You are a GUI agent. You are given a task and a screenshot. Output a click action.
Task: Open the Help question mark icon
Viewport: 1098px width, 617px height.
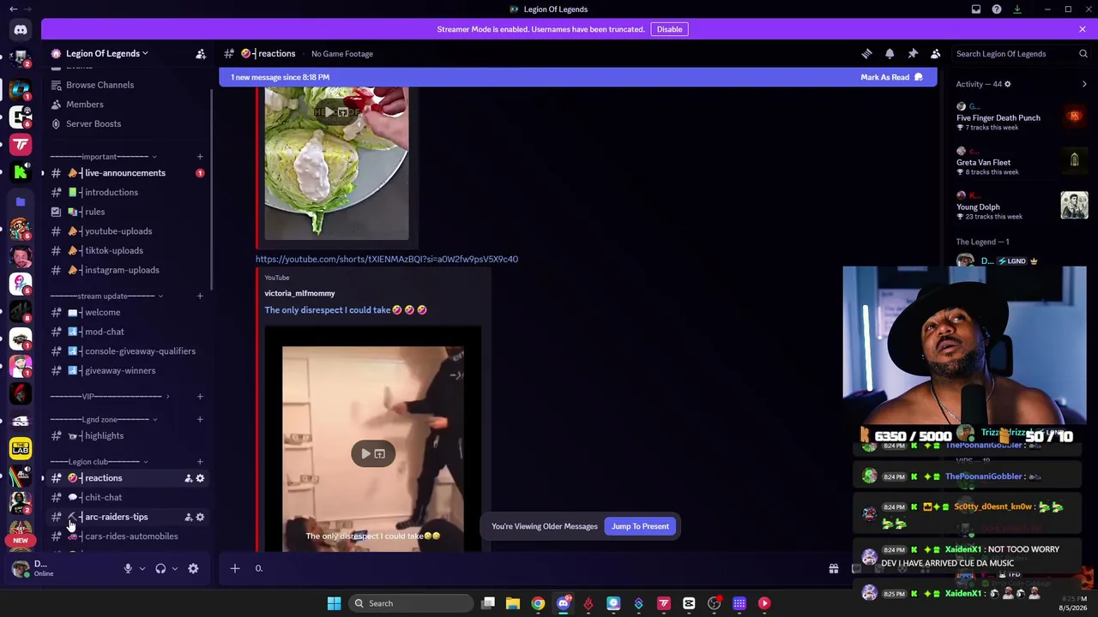[x=997, y=9]
